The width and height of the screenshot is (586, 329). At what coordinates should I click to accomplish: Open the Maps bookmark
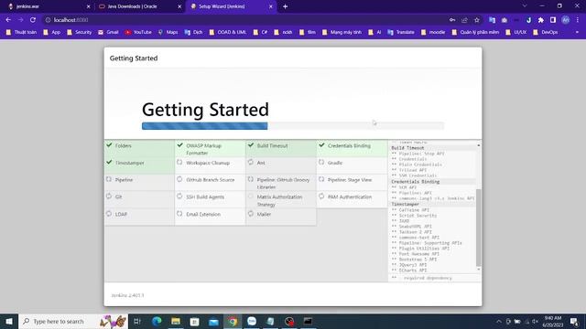tap(168, 33)
